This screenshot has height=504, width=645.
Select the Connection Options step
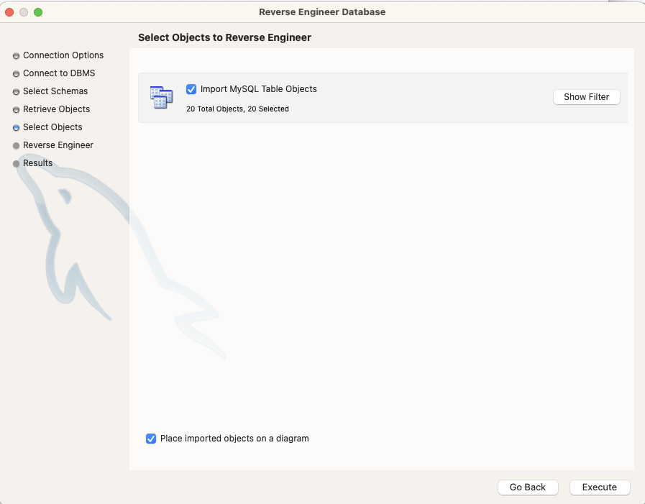(63, 55)
